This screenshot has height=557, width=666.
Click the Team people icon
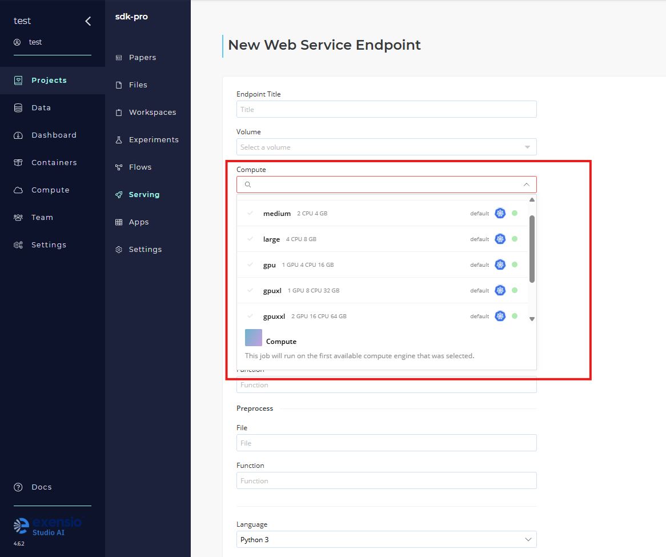click(x=18, y=218)
